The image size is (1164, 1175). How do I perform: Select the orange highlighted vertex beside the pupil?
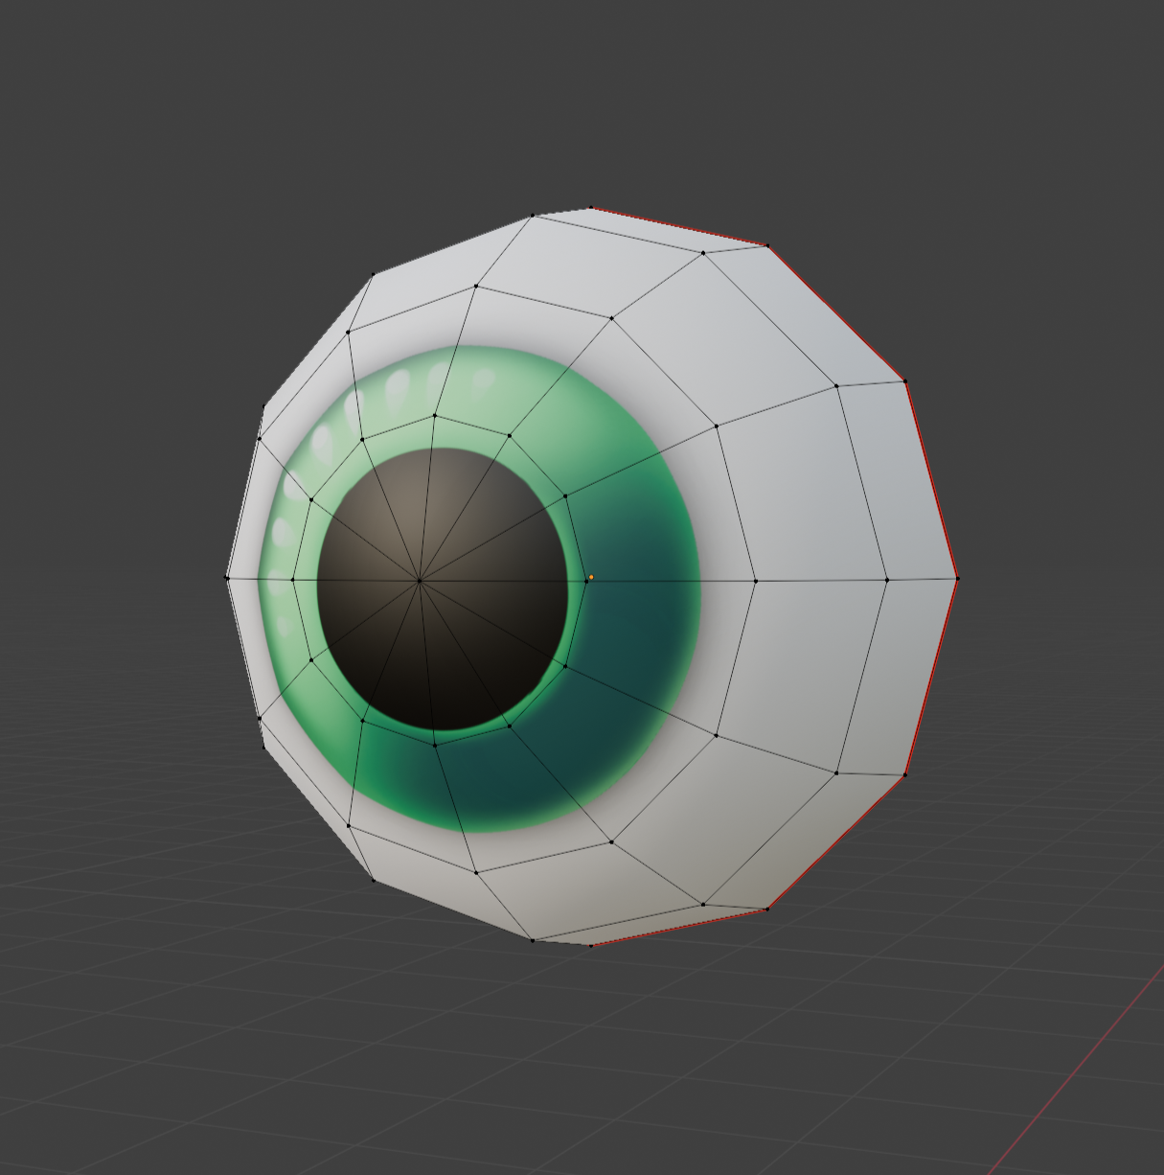click(591, 577)
